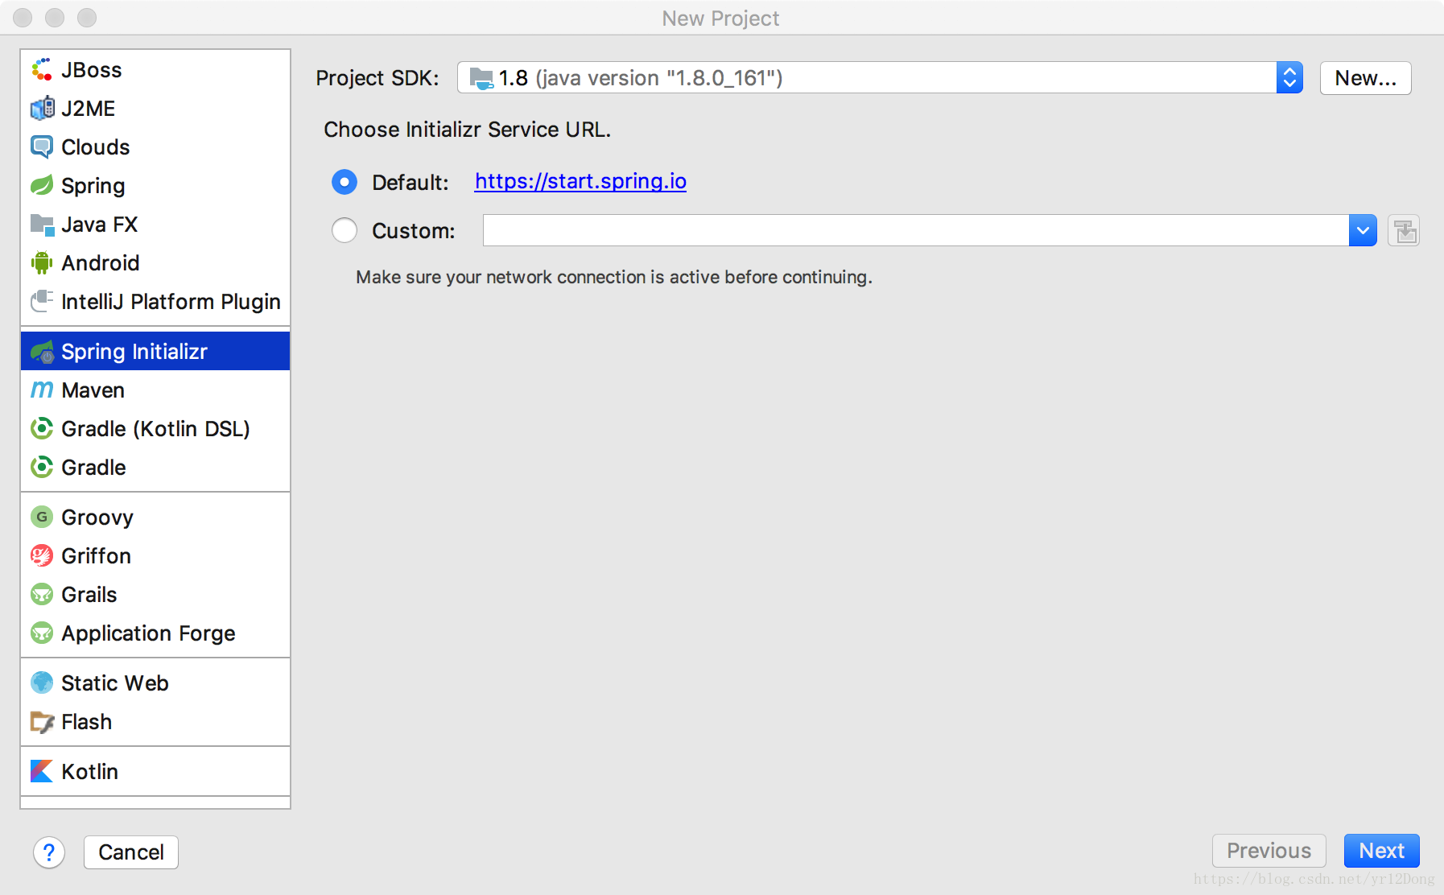Open the Project SDK dropdown
The height and width of the screenshot is (895, 1444).
click(x=880, y=78)
